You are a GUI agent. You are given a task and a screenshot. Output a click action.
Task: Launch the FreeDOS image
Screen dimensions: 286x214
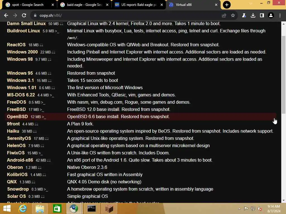pyautogui.click(x=16, y=102)
